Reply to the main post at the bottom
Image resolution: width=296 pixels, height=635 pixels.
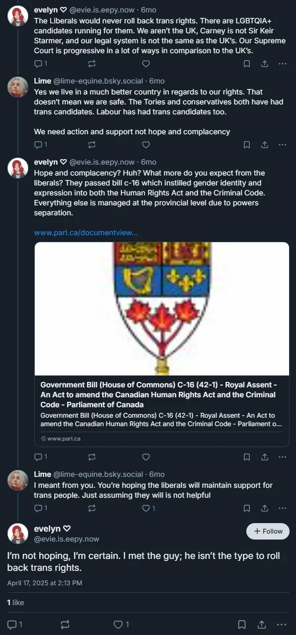pyautogui.click(x=15, y=624)
